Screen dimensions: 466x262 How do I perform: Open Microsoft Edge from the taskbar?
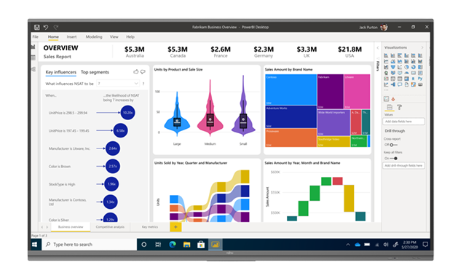pos(173,245)
